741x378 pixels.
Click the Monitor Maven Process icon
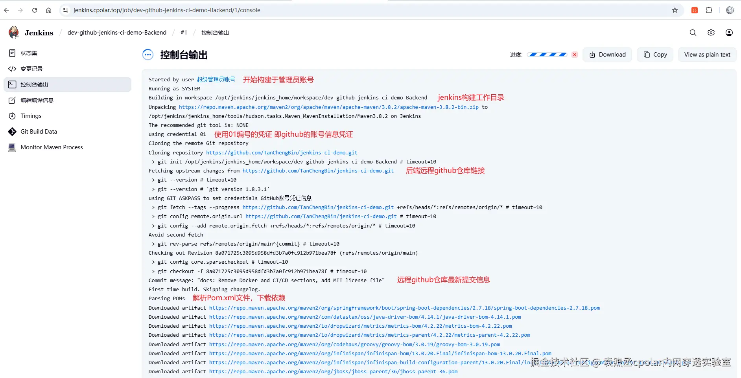coord(12,147)
